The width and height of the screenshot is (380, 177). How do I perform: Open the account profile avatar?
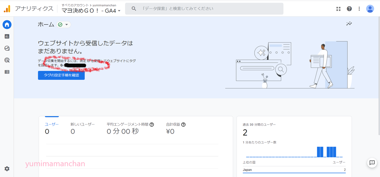tap(370, 9)
